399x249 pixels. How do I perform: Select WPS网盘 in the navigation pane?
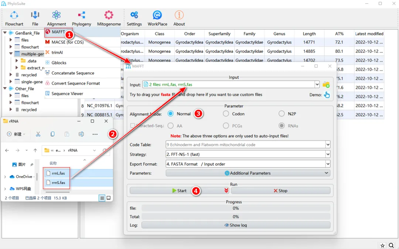pos(20,188)
